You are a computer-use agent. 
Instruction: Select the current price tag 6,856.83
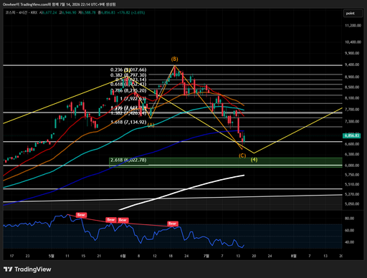click(352, 135)
